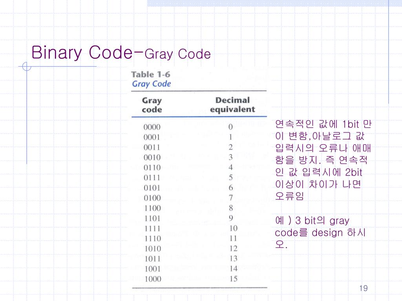The width and height of the screenshot is (402, 301).
Task: Click the "Decimal equivalent" column header
Action: (x=232, y=105)
